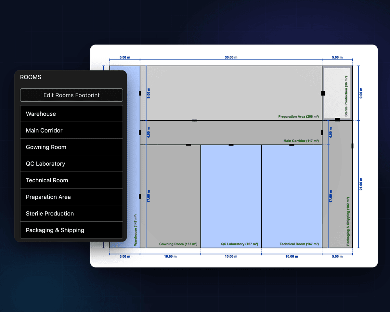Viewport: 390px width, 312px height.
Task: Choose Gowning Room from the rooms list
Action: [x=71, y=147]
